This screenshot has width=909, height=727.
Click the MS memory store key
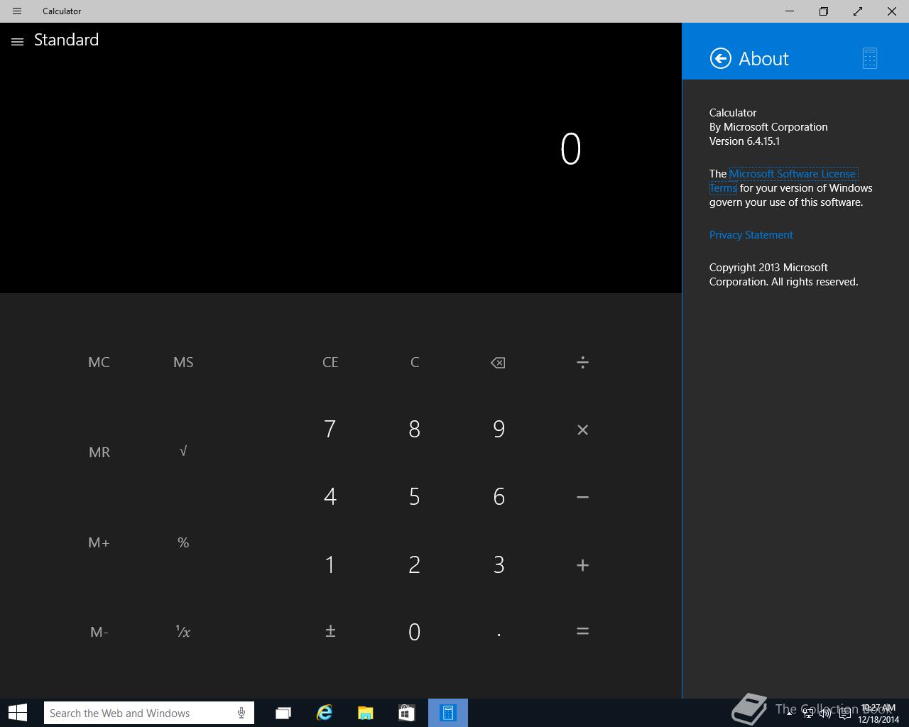click(x=183, y=363)
